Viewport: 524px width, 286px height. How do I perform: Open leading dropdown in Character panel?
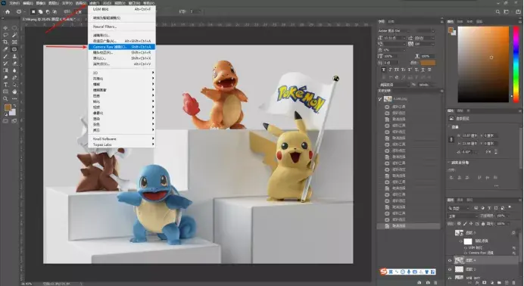click(x=433, y=38)
